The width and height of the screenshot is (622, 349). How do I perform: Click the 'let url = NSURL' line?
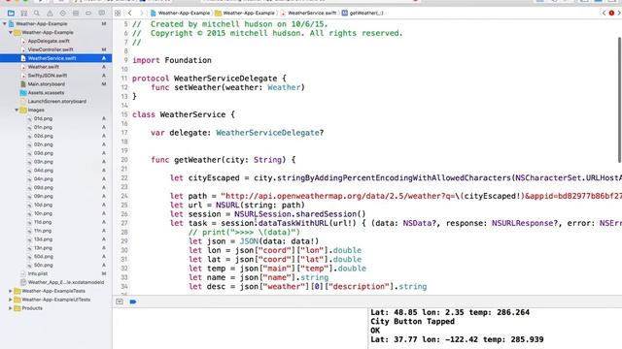pyautogui.click(x=237, y=205)
